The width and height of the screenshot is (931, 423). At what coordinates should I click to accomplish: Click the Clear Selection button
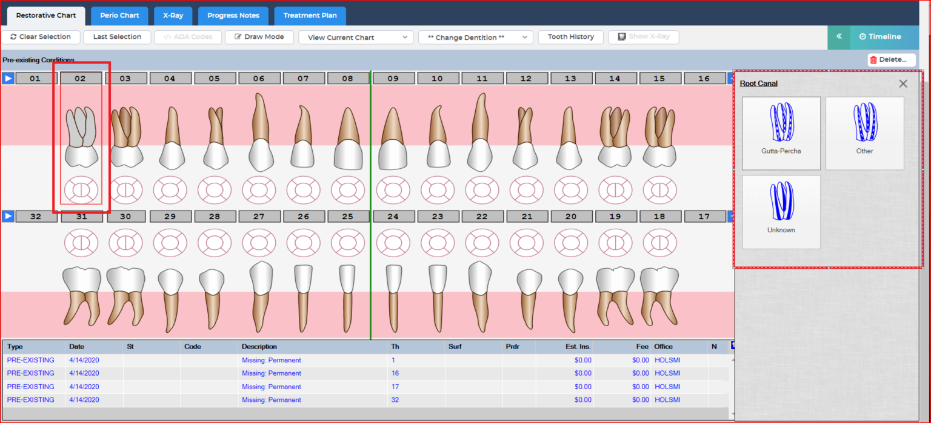41,37
